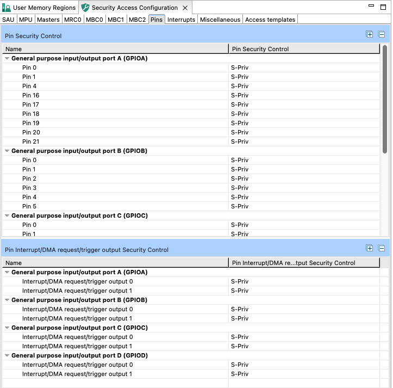Maximize the editor view
Screen dimensions: 393x388
(x=383, y=7)
